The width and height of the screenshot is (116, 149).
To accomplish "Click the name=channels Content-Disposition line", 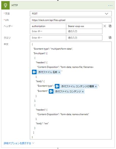I will tap(63, 114).
